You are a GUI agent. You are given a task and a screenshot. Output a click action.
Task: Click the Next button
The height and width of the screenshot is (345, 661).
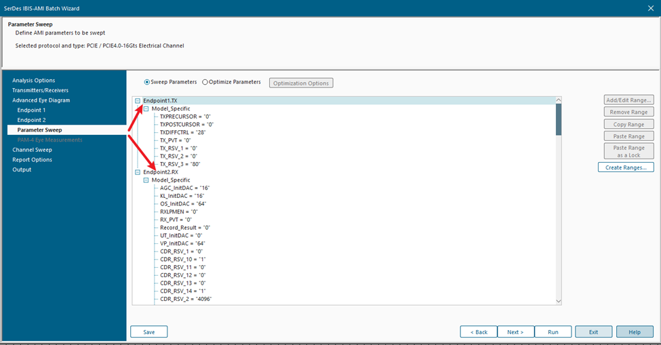click(515, 332)
